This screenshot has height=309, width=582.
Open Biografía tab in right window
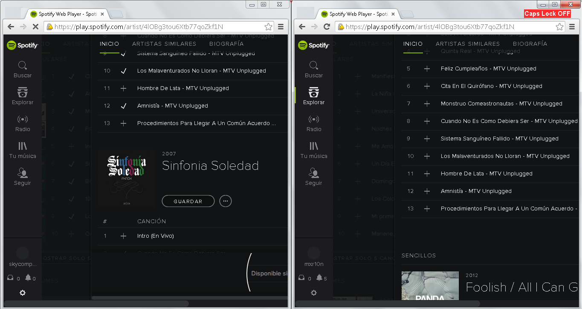[x=530, y=44]
